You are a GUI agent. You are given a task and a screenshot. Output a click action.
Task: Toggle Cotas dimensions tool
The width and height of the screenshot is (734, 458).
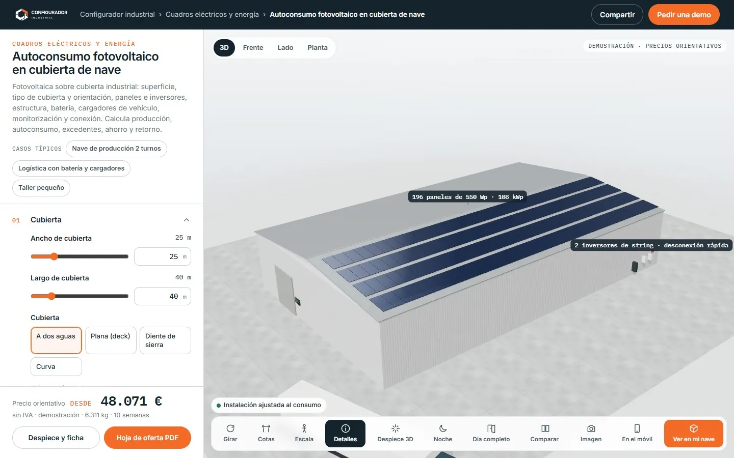click(266, 434)
